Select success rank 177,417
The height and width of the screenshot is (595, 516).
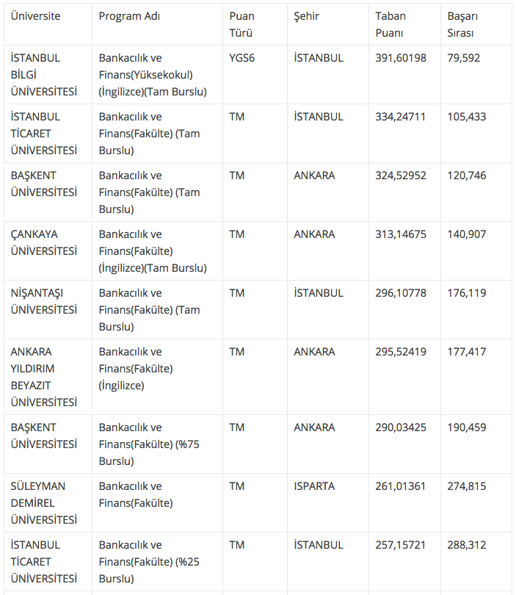point(467,352)
